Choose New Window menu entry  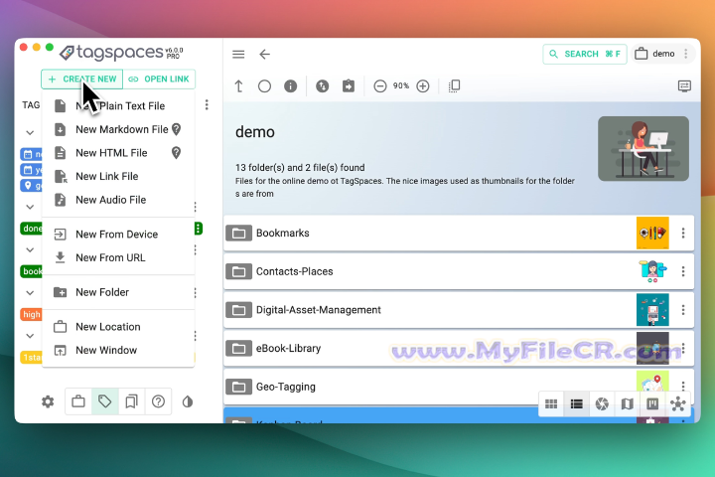[x=118, y=350]
